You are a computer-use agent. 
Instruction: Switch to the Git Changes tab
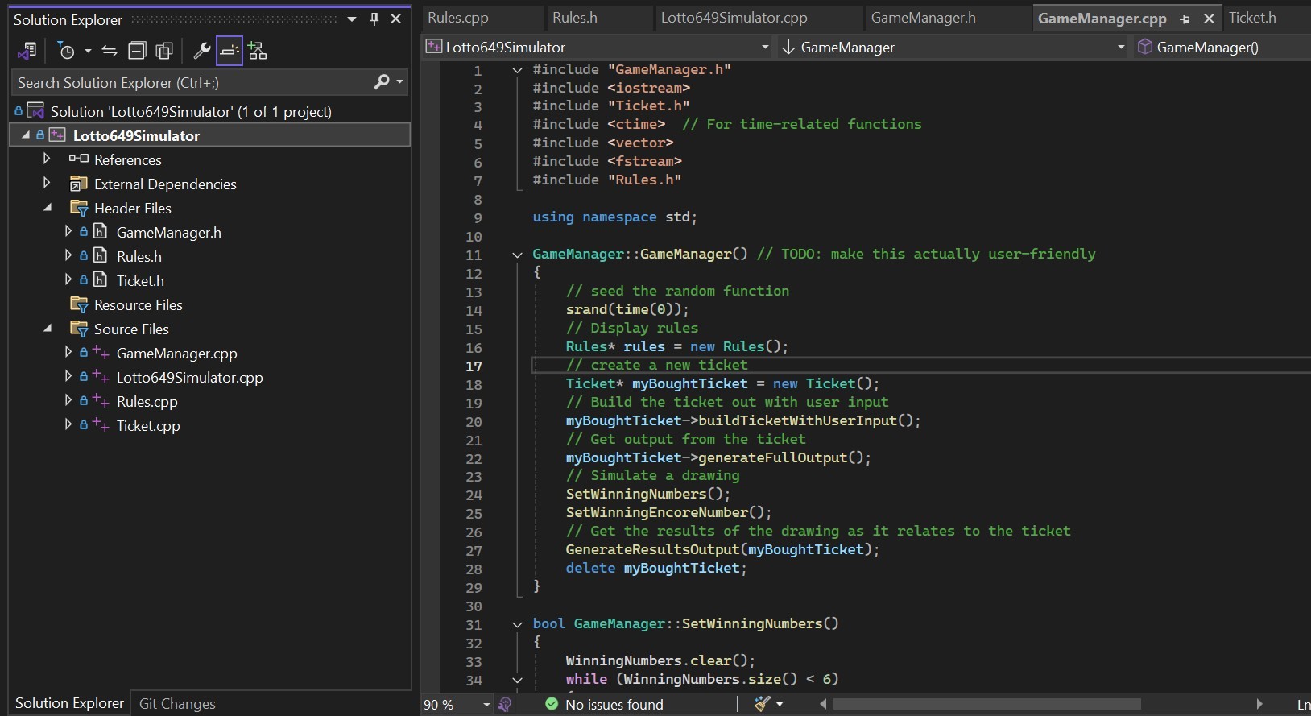tap(177, 703)
